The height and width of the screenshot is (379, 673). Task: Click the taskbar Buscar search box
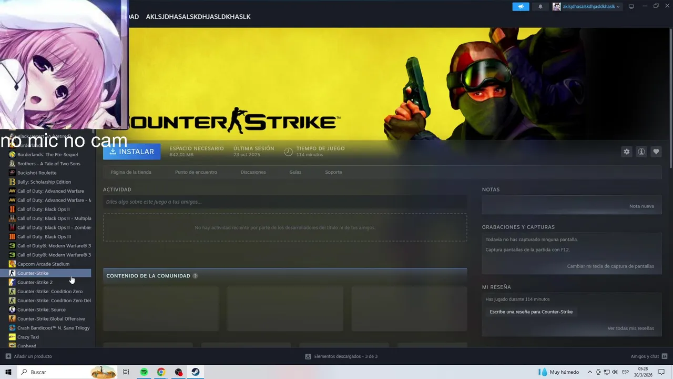pyautogui.click(x=67, y=372)
